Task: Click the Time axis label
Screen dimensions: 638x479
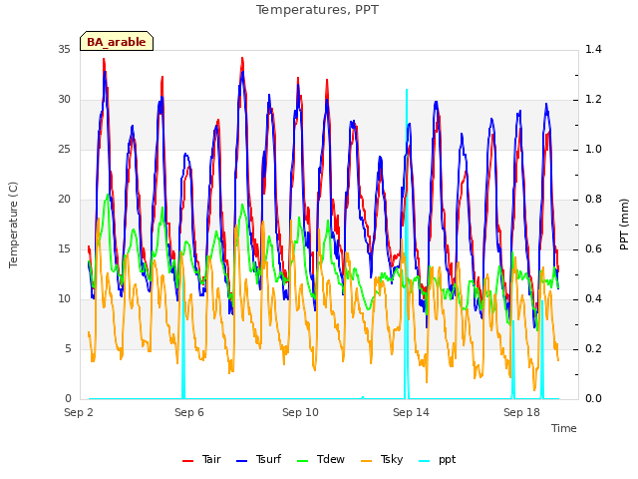Action: [564, 428]
